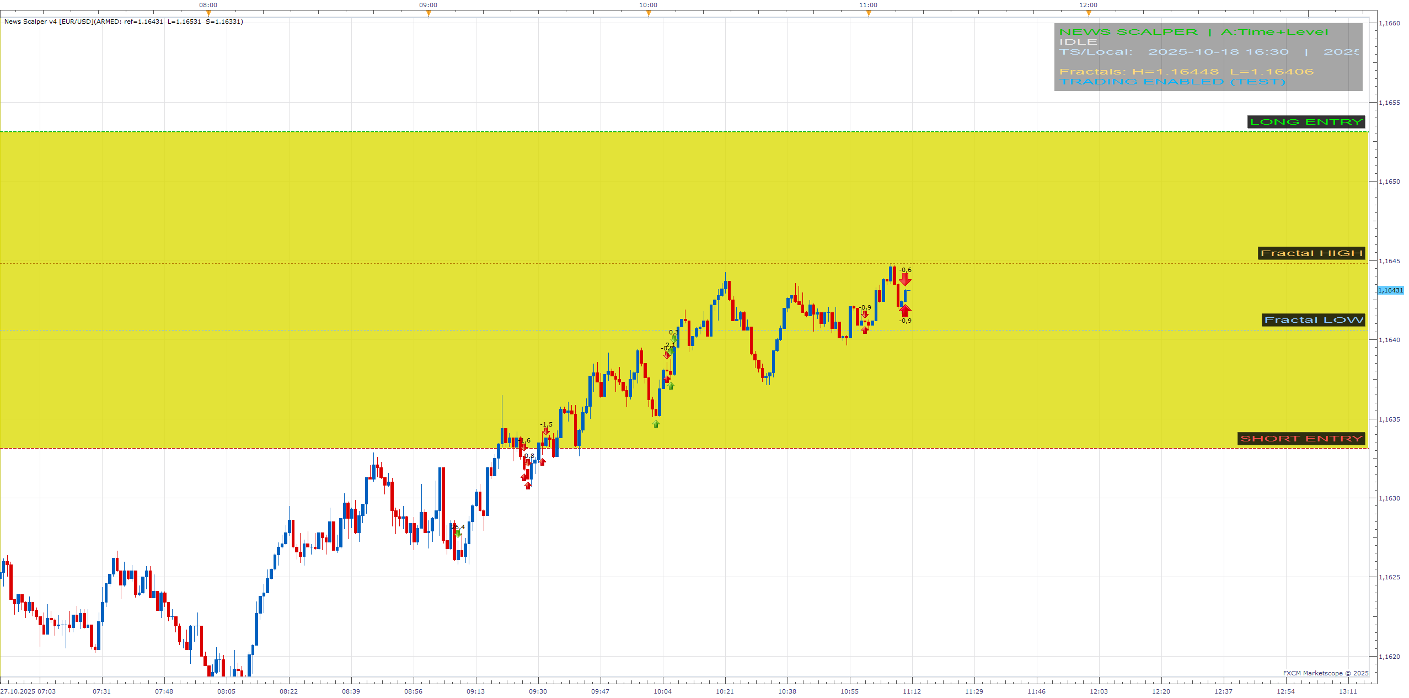Click the red down arrow labeled -0,8

tap(528, 463)
